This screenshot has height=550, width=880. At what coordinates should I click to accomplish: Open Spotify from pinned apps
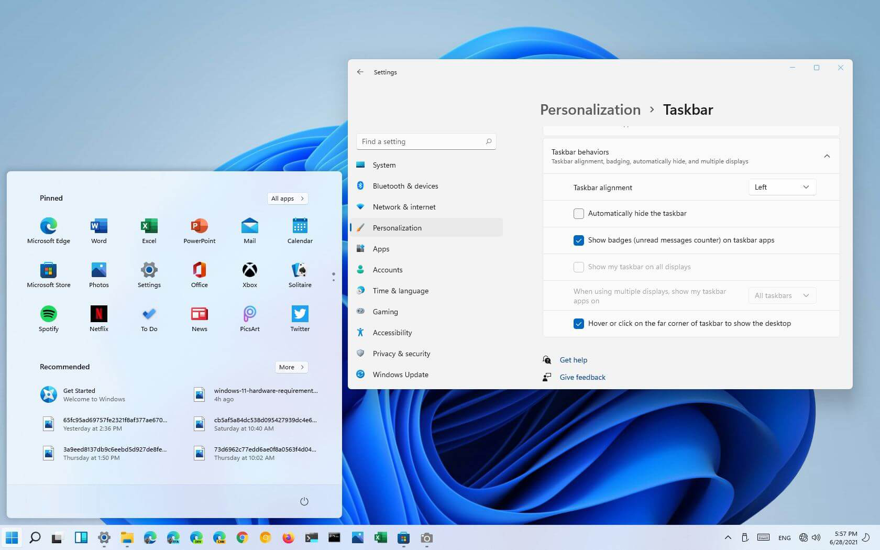pos(48,314)
